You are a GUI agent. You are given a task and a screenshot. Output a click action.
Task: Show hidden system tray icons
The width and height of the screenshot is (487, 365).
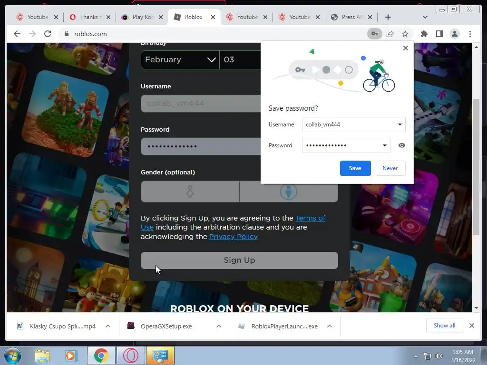point(416,356)
